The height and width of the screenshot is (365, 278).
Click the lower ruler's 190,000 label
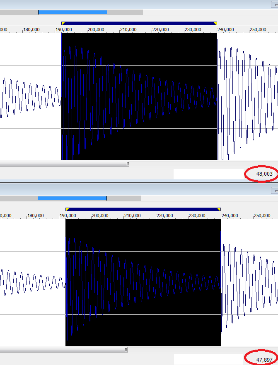(x=68, y=216)
